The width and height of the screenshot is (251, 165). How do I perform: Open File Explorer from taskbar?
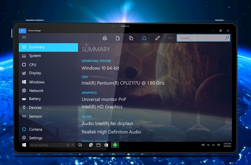click(x=99, y=145)
